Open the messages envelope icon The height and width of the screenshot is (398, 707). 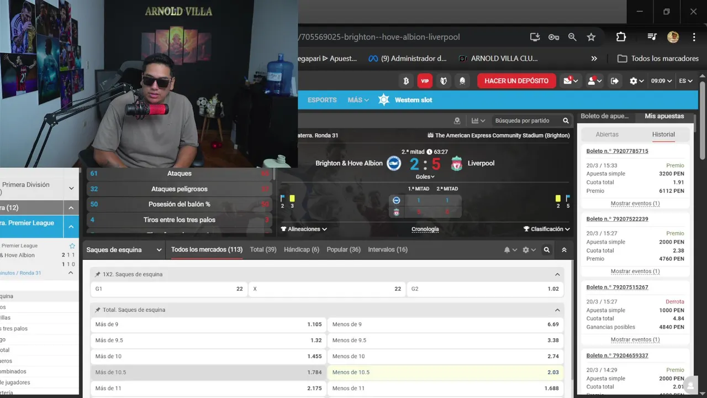[571, 81]
